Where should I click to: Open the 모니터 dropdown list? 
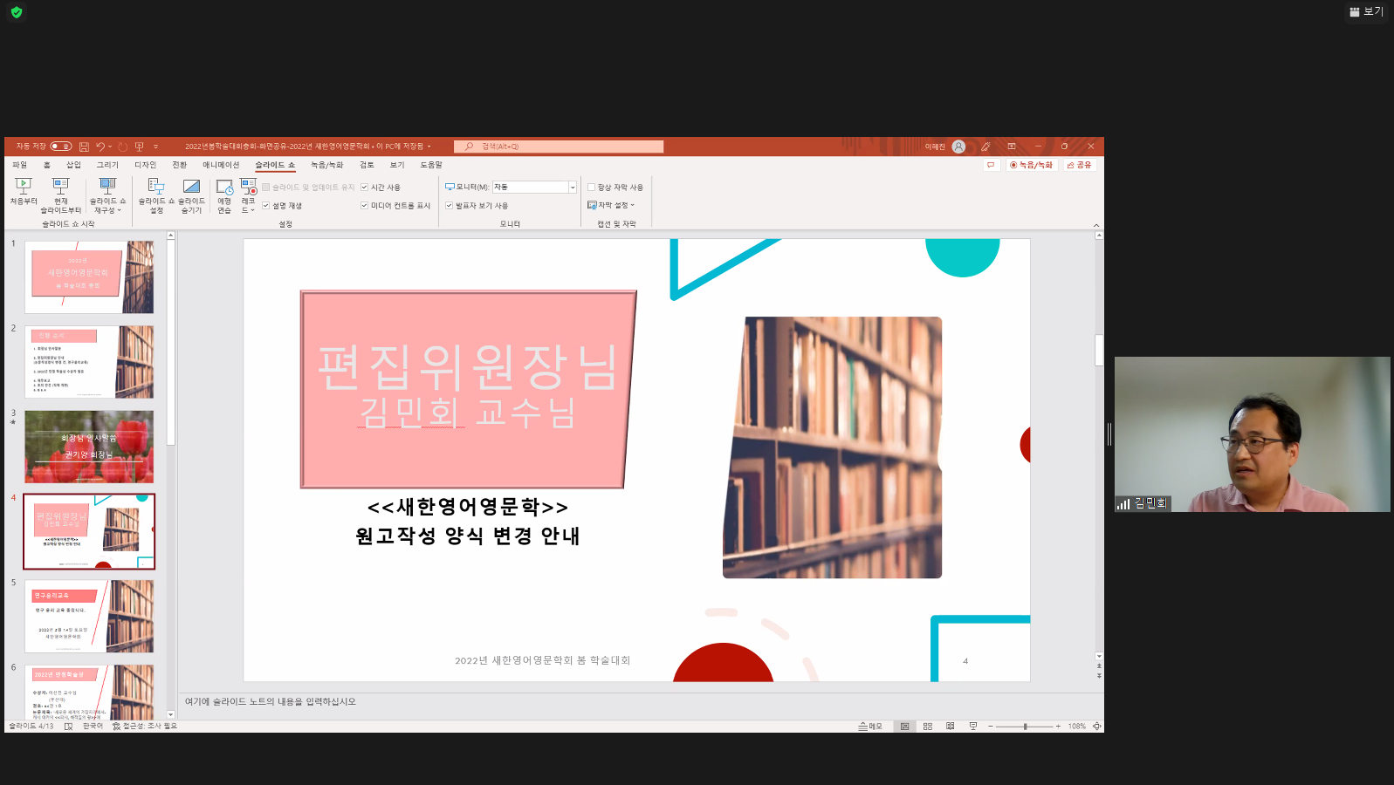coord(573,188)
